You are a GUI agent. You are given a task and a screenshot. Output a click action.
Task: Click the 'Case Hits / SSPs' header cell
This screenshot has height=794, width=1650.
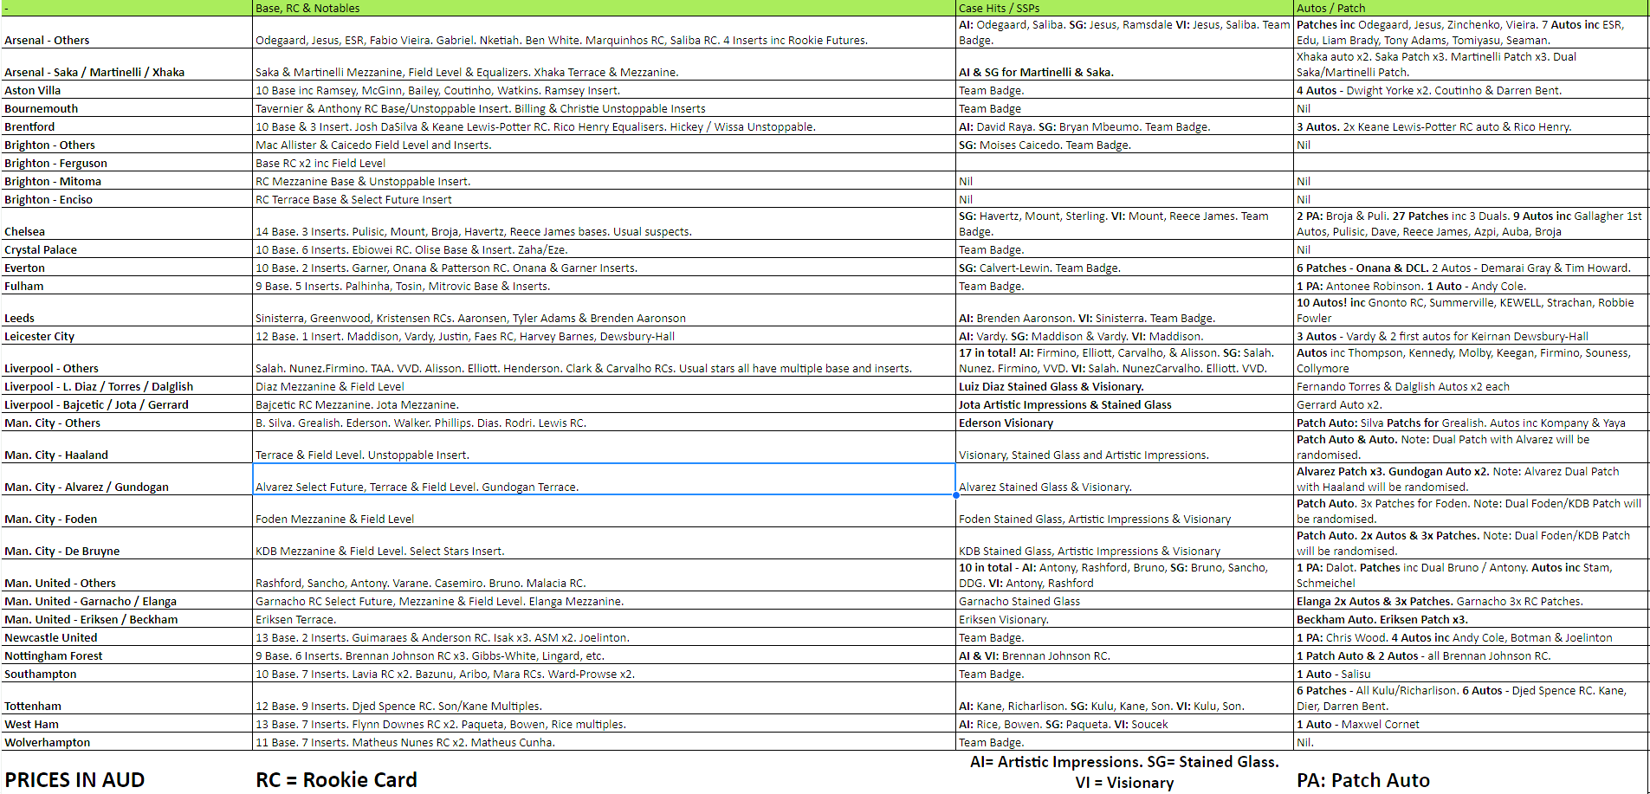coord(1124,8)
